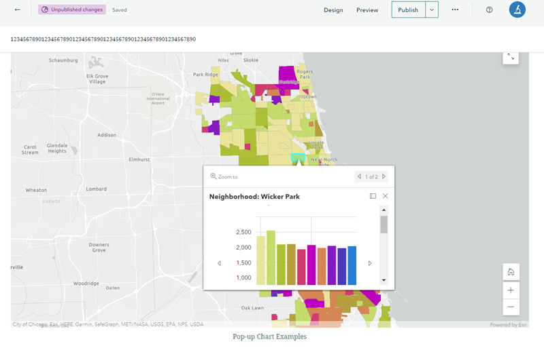Go to next chart in pop-up
The image size is (544, 348).
369,263
